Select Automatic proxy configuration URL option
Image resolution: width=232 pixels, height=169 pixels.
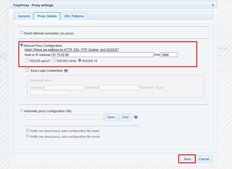(22, 111)
